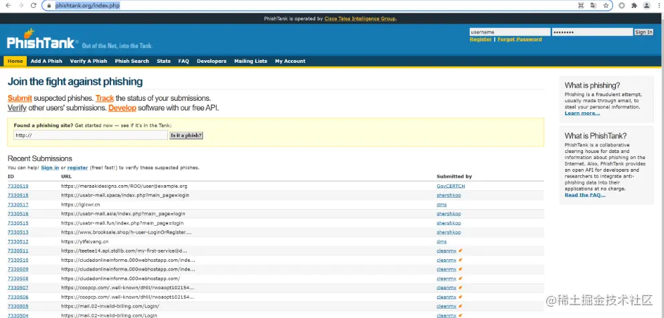Bookmark this page with the star icon

click(x=606, y=6)
